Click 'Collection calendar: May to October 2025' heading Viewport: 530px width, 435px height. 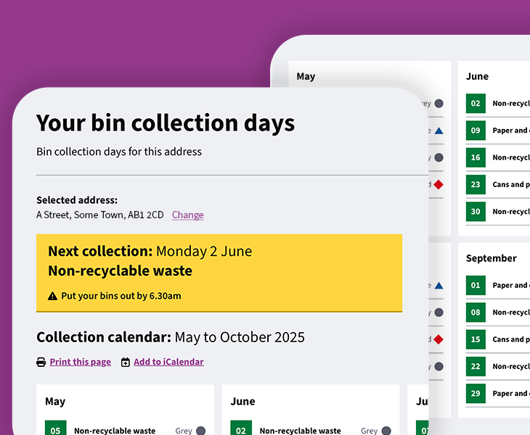point(171,337)
